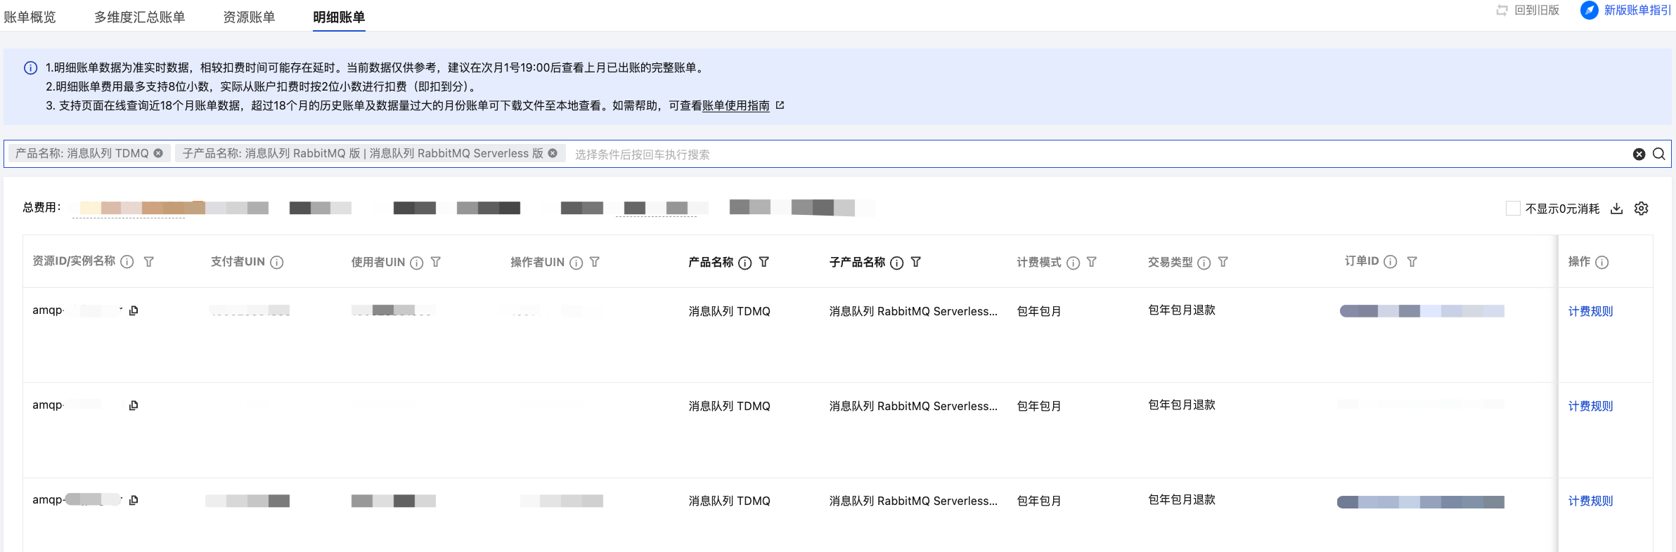Show info tooltip for 子产品名称 column
Viewport: 1676px width, 552px height.
[897, 263]
